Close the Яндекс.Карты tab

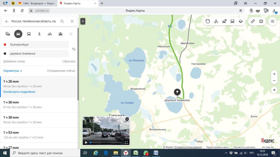95,3
